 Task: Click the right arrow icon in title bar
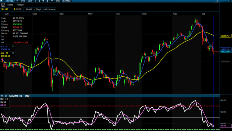tap(52, 1)
